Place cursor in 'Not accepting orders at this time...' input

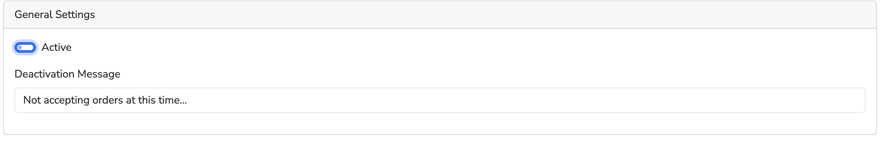[x=440, y=100]
